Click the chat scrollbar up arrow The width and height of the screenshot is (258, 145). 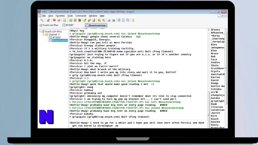point(208,30)
